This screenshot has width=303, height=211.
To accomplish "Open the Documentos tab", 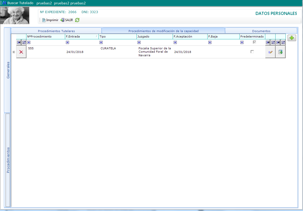I will coord(261,31).
